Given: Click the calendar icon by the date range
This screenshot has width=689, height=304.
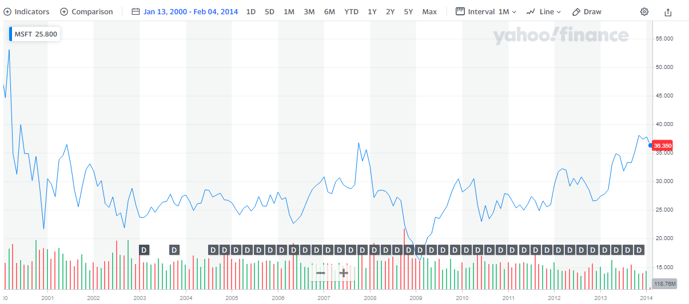Looking at the screenshot, I should (x=136, y=11).
